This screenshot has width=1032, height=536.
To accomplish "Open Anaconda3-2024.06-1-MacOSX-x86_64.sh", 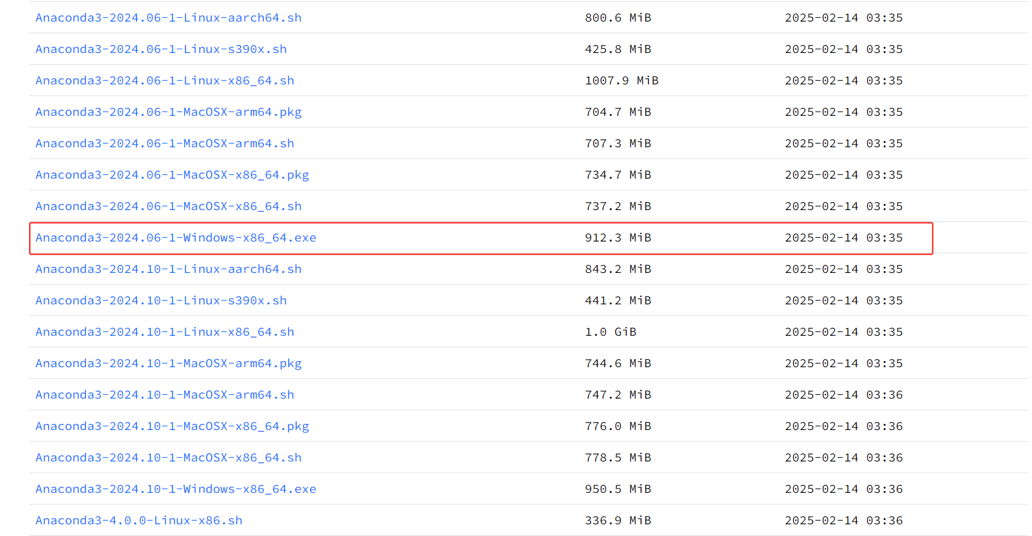I will pos(168,206).
